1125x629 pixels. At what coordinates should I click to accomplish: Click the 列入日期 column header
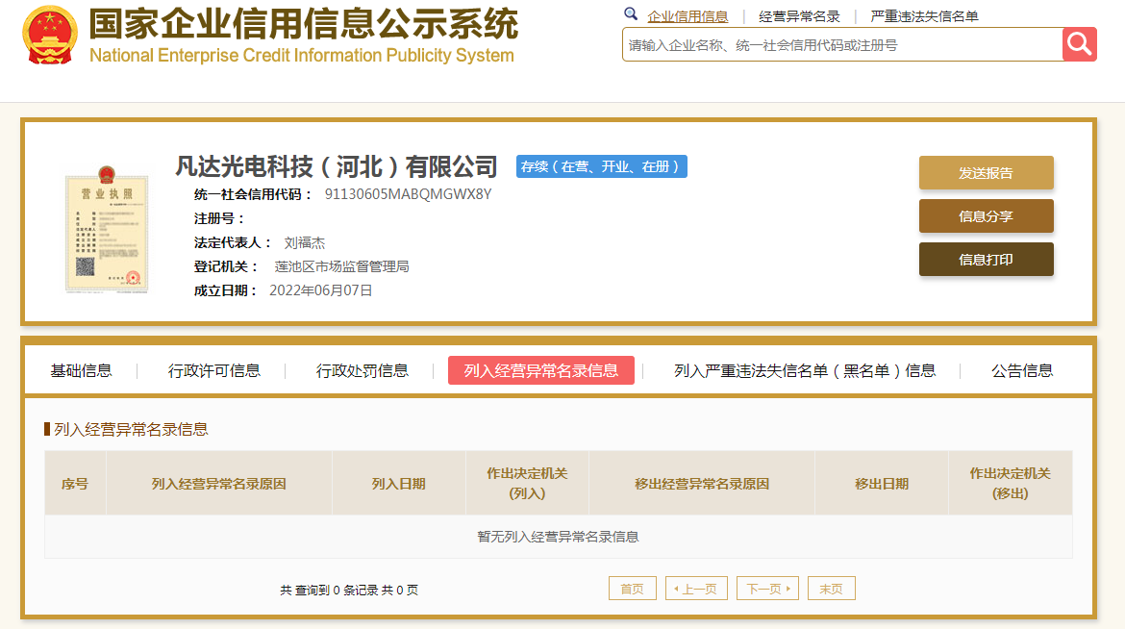(398, 483)
